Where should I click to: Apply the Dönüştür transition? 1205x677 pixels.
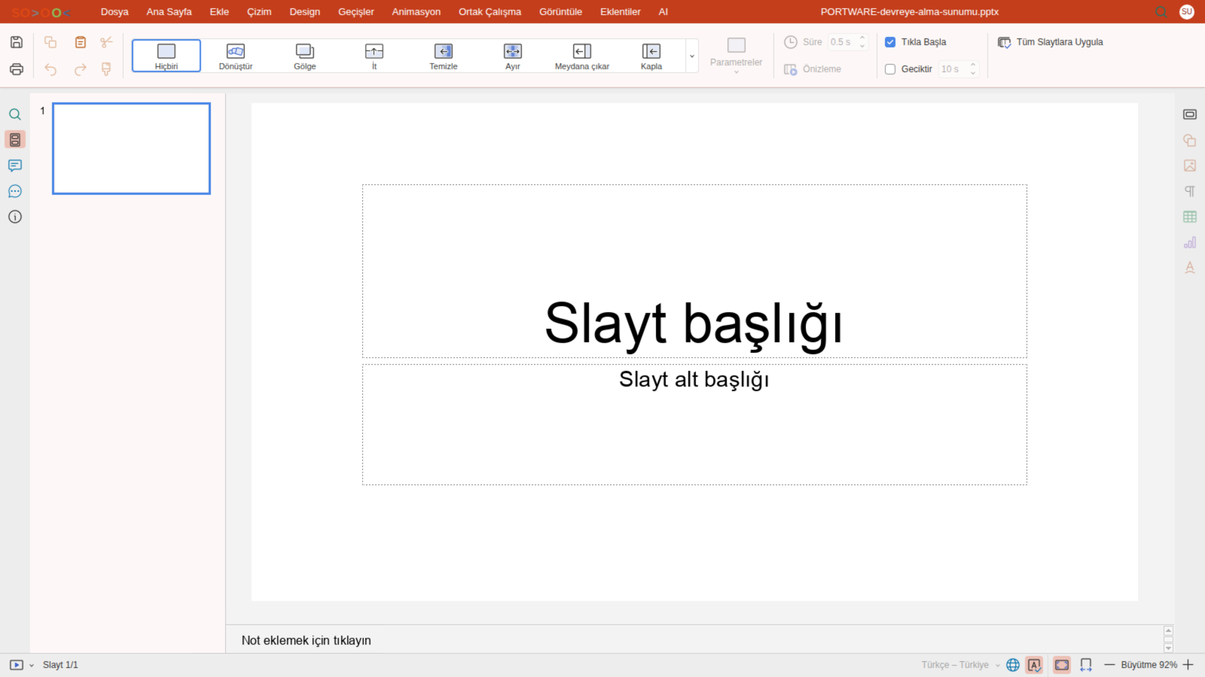(235, 56)
